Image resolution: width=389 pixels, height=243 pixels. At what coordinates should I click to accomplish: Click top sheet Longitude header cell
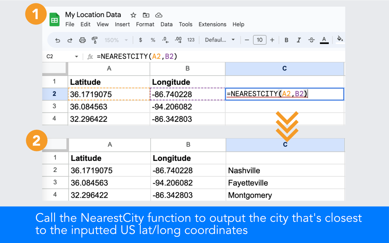point(188,82)
